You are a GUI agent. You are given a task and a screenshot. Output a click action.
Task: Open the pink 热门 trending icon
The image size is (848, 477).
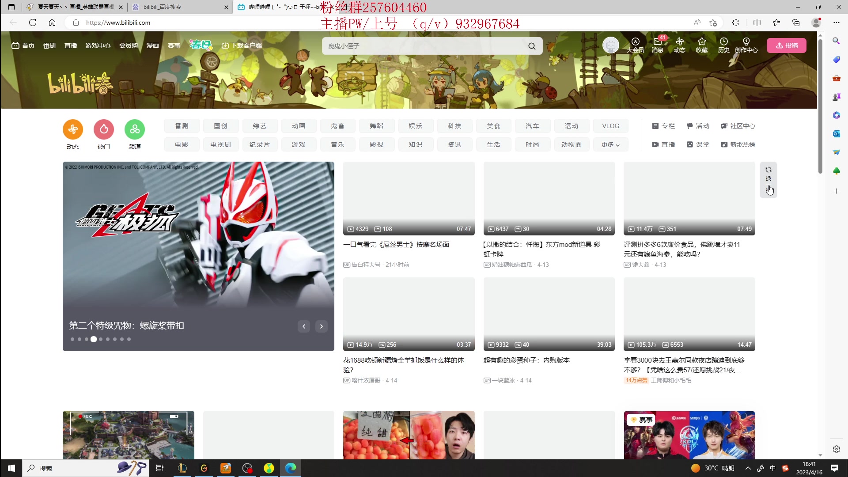tap(104, 129)
